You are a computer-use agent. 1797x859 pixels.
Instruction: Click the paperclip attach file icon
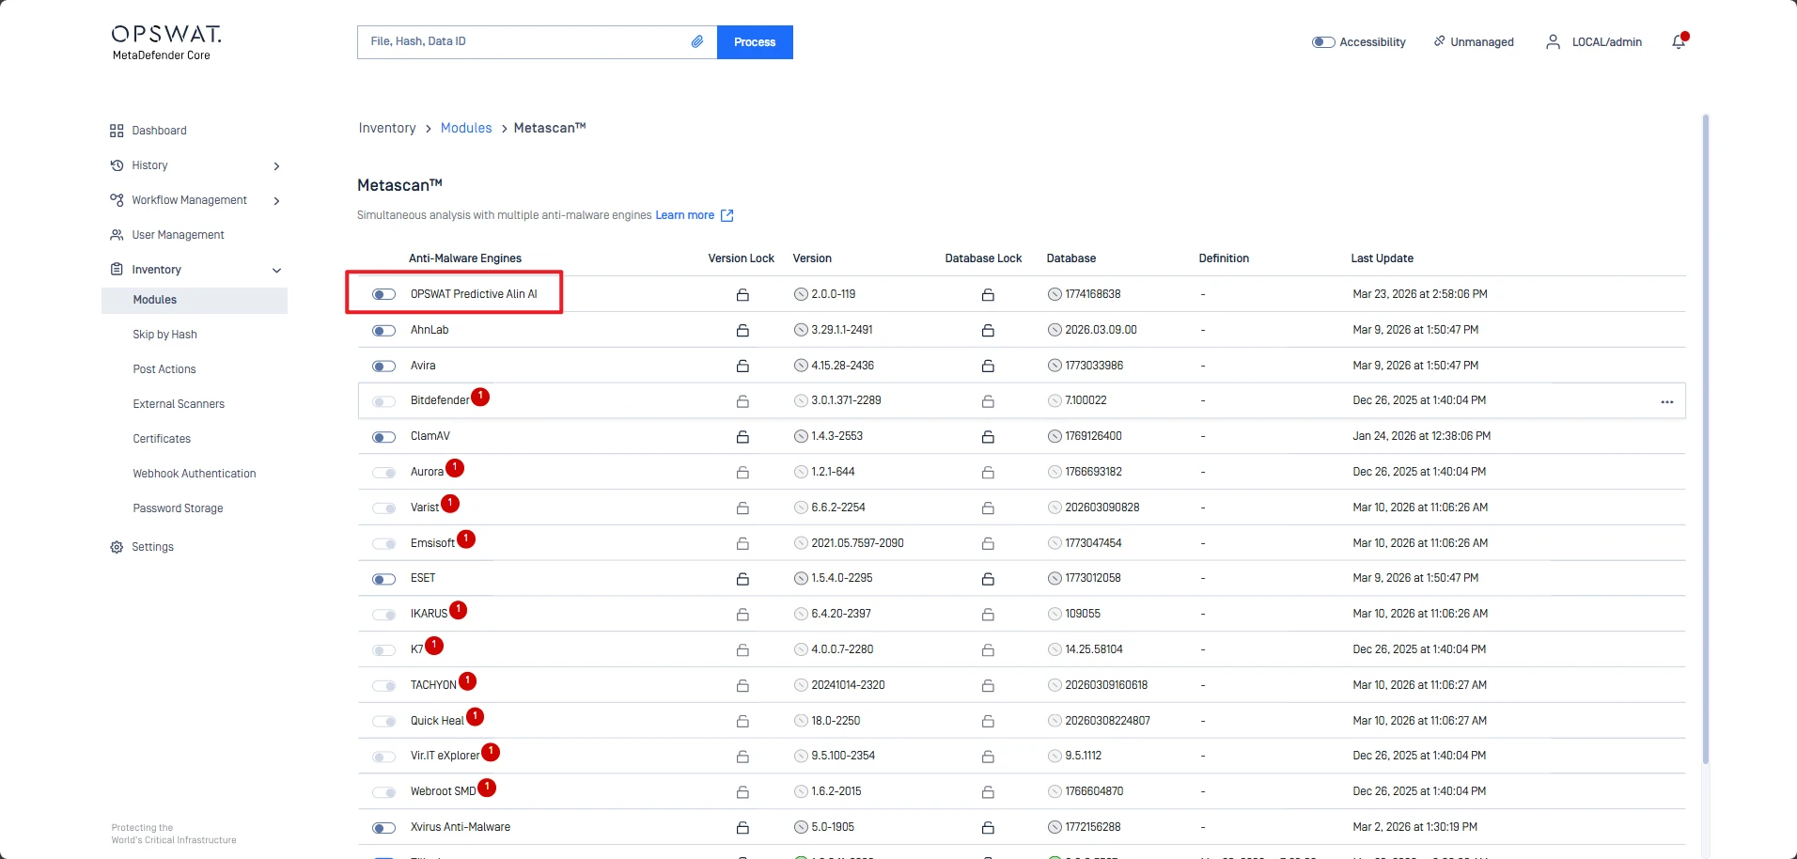[x=697, y=41]
